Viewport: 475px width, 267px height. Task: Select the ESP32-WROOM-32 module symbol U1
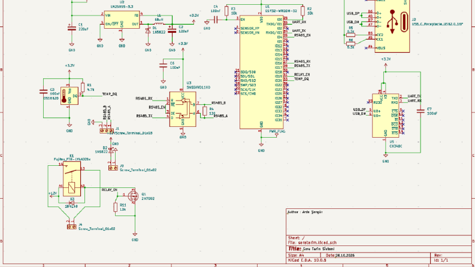click(x=261, y=72)
